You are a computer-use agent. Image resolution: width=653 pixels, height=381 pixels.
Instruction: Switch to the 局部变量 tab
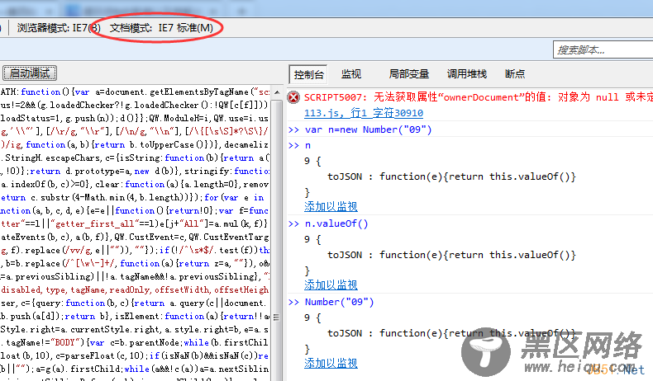pos(408,74)
